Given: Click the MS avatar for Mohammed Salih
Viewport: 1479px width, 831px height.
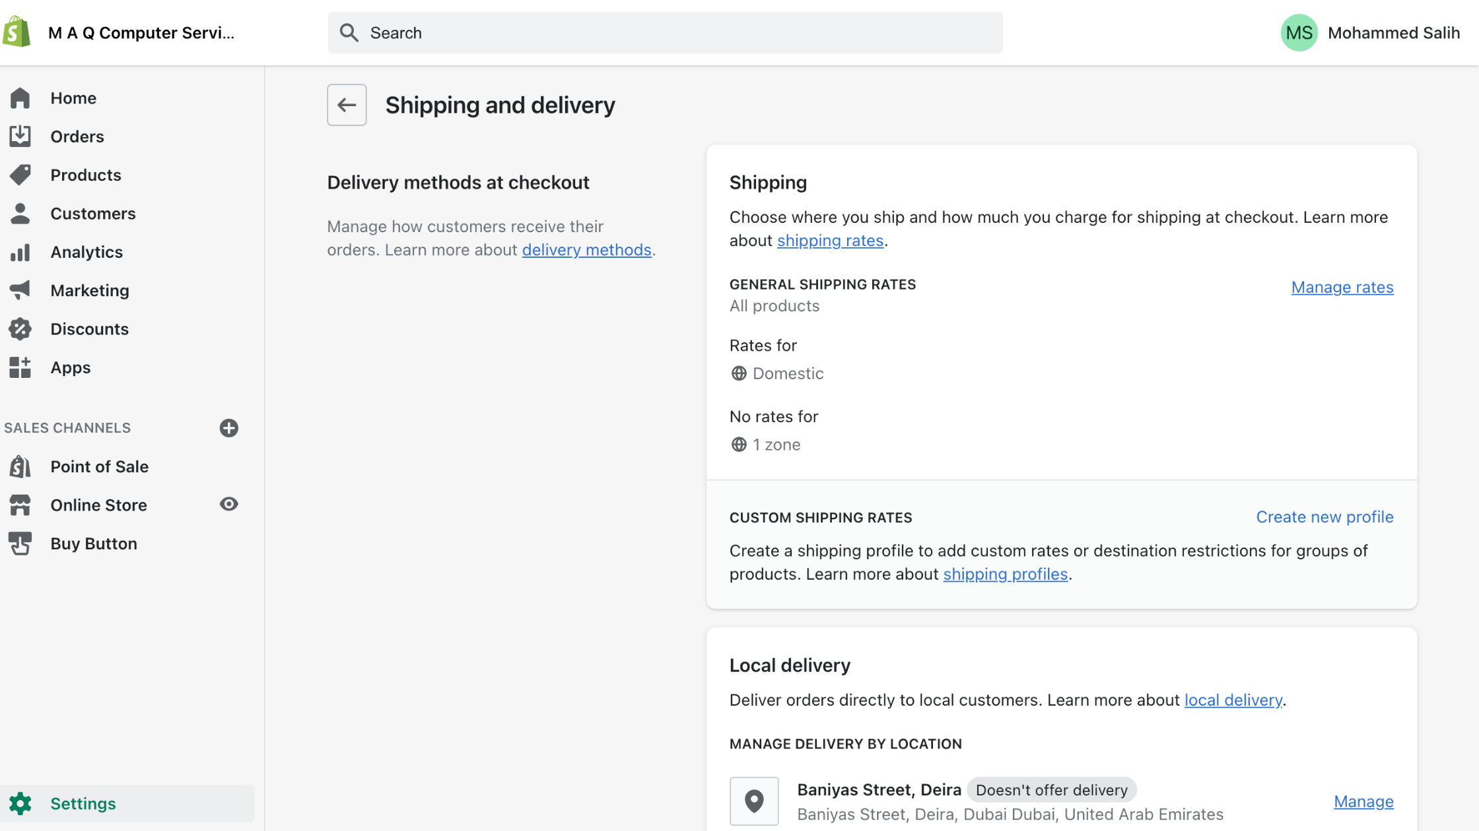Looking at the screenshot, I should point(1298,32).
